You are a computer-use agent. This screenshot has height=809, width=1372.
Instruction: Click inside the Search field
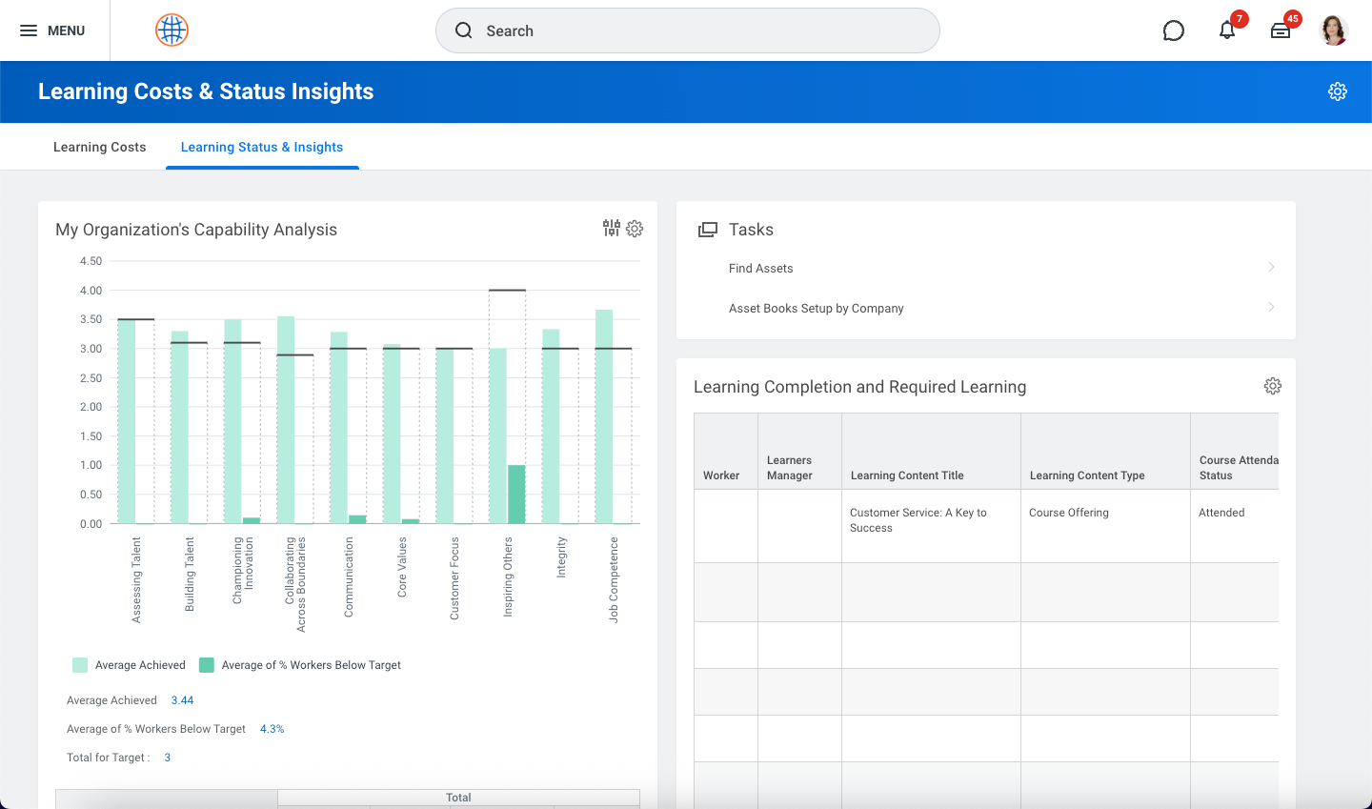pos(687,30)
